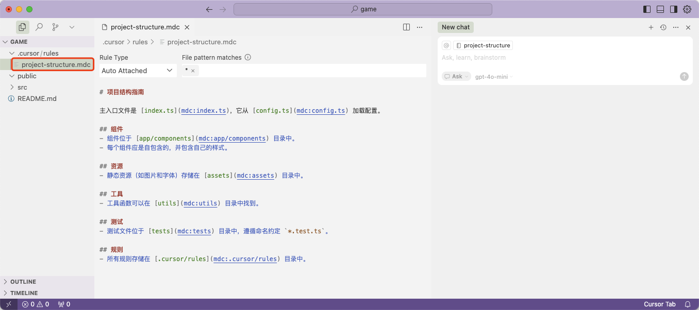Expand the OUTLINE section

(x=47, y=282)
